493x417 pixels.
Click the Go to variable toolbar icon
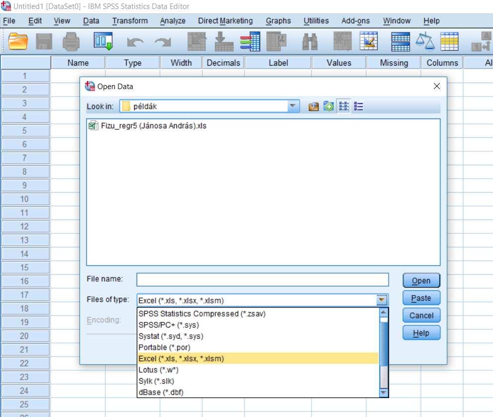coord(224,41)
